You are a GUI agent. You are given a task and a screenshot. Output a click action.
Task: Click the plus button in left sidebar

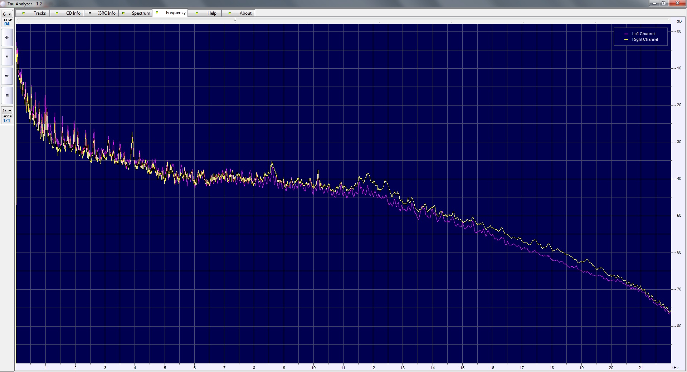coord(7,38)
